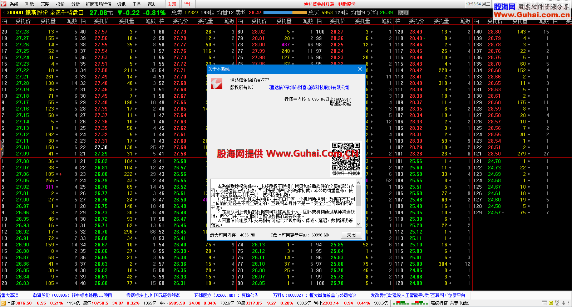The image size is (572, 307).
Task: Click the purple 311 volume at price 27.02
Action: click(x=50, y=187)
